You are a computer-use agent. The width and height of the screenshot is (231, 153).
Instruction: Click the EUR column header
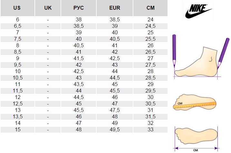point(115,8)
